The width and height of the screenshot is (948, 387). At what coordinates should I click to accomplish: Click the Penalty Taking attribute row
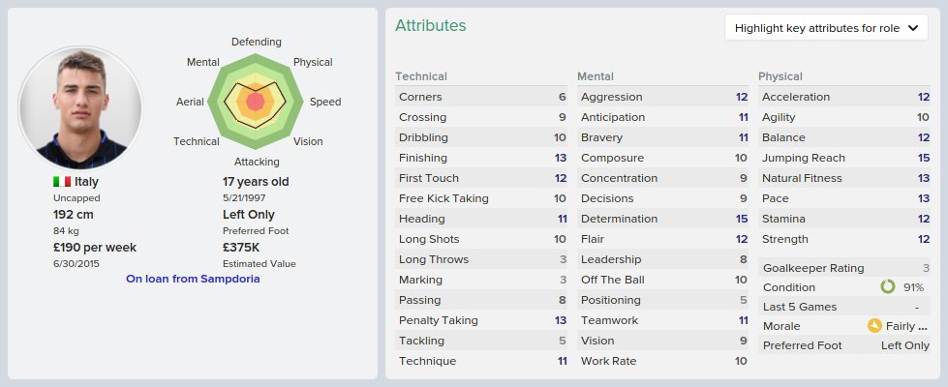482,320
